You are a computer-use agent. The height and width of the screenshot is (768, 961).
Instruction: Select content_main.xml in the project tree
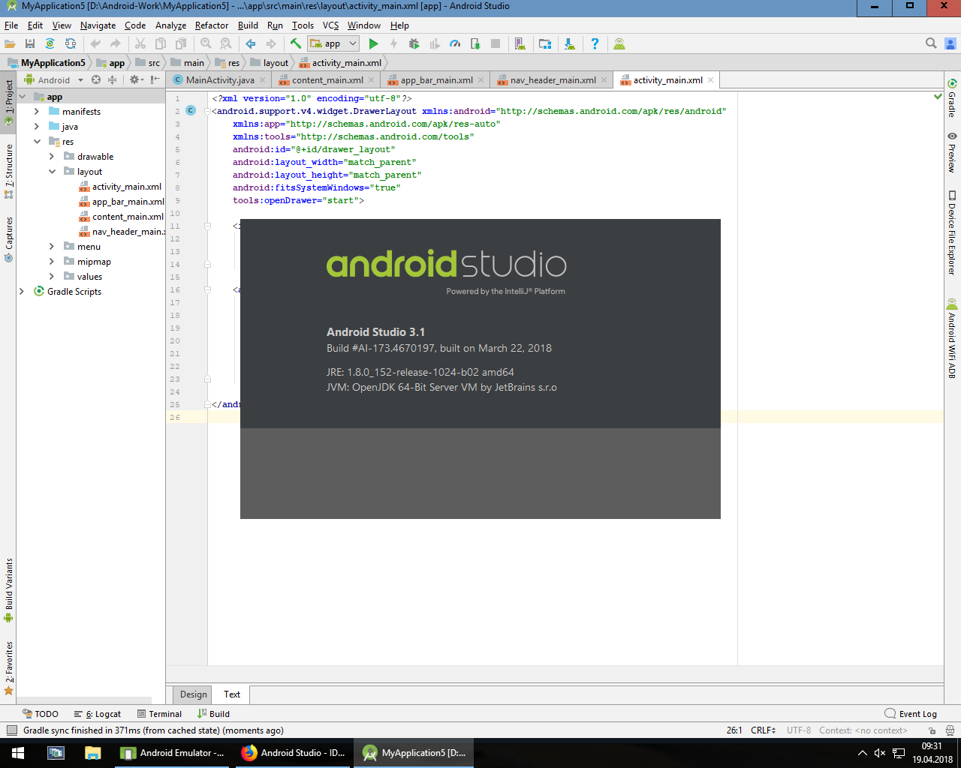[128, 217]
